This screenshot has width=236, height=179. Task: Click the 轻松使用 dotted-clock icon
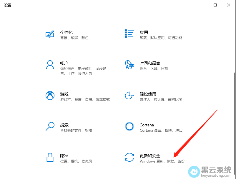(129, 96)
